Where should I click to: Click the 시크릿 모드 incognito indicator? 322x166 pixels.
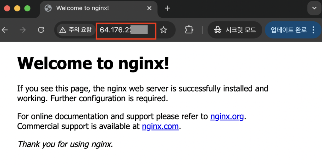pos(235,30)
